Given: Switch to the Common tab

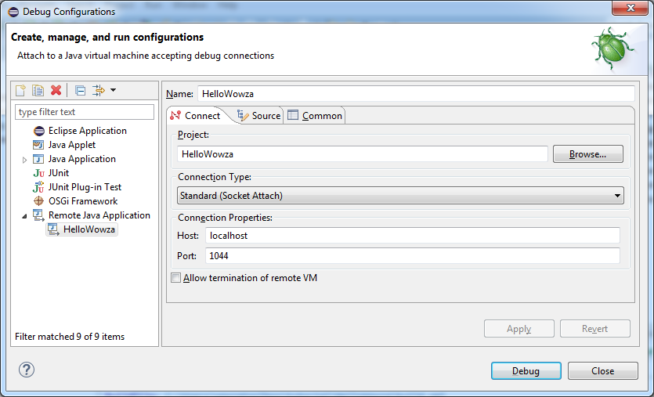Looking at the screenshot, I should pyautogui.click(x=316, y=116).
